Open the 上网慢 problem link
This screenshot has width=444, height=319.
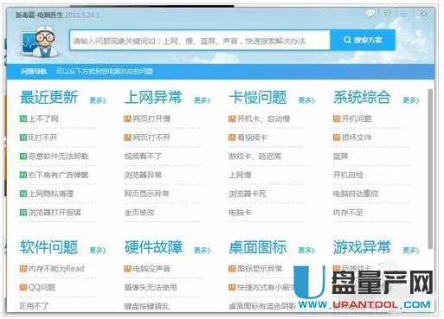pyautogui.click(x=240, y=175)
